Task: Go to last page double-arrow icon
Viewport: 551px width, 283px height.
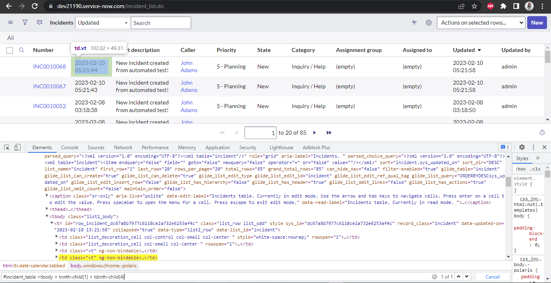Action: click(329, 132)
